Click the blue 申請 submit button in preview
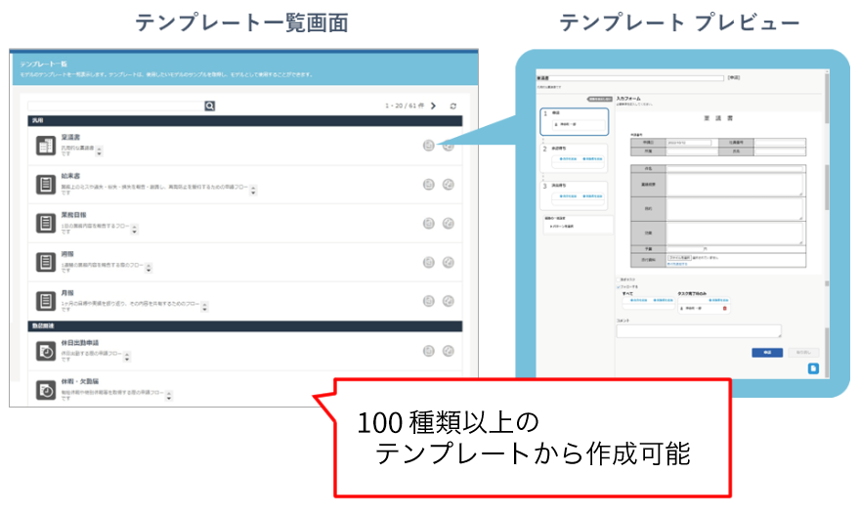The image size is (860, 516). coord(767,353)
